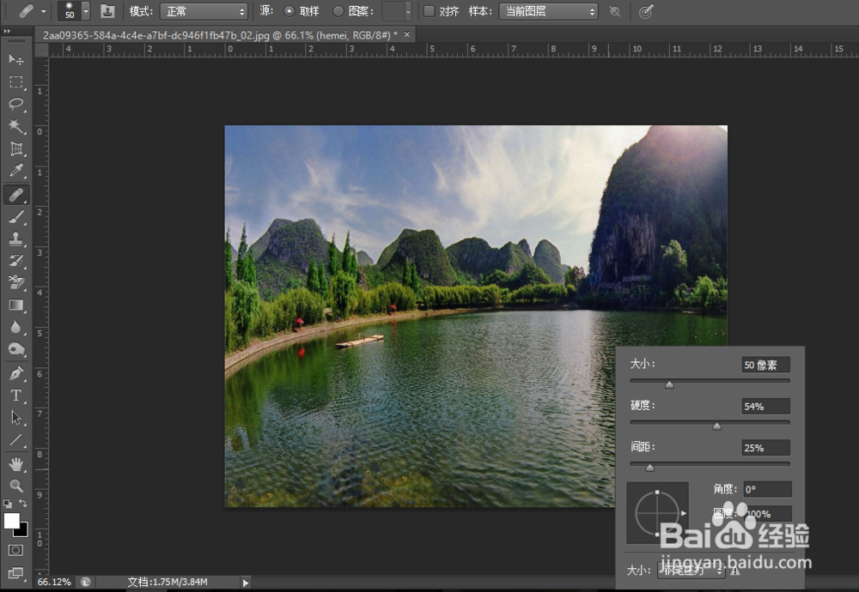Select the History Brush tool
Screen dimensions: 859x592
tap(15, 261)
